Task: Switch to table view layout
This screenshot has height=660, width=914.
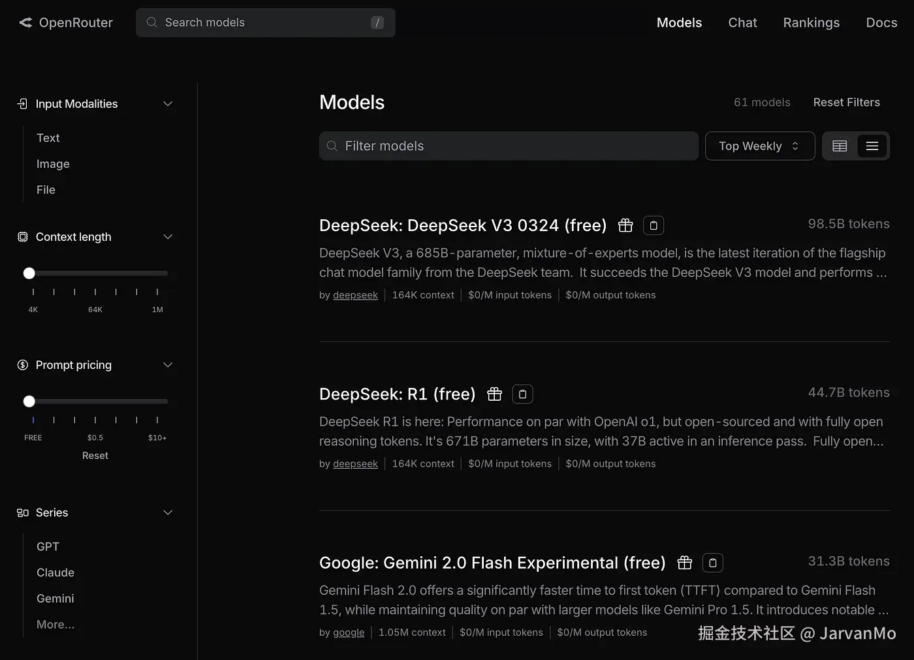Action: 840,146
